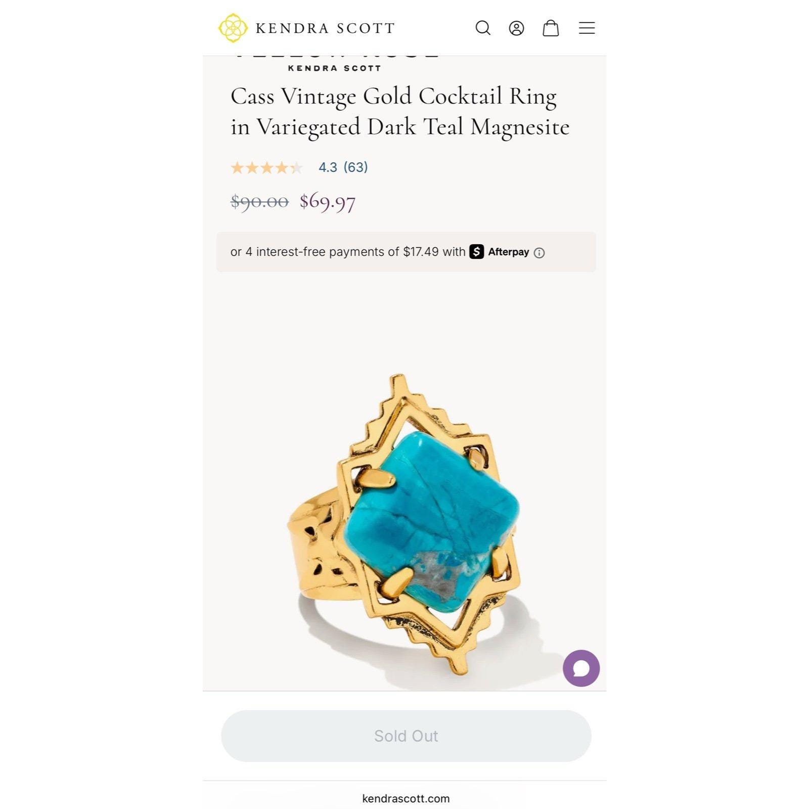Click the interest-free payments Afterpay banner
The height and width of the screenshot is (809, 809).
[x=406, y=252]
